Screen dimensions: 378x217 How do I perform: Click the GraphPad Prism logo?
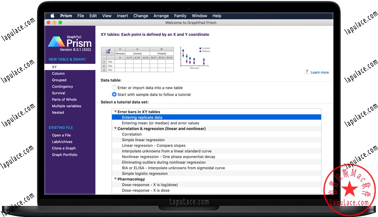[x=70, y=42]
